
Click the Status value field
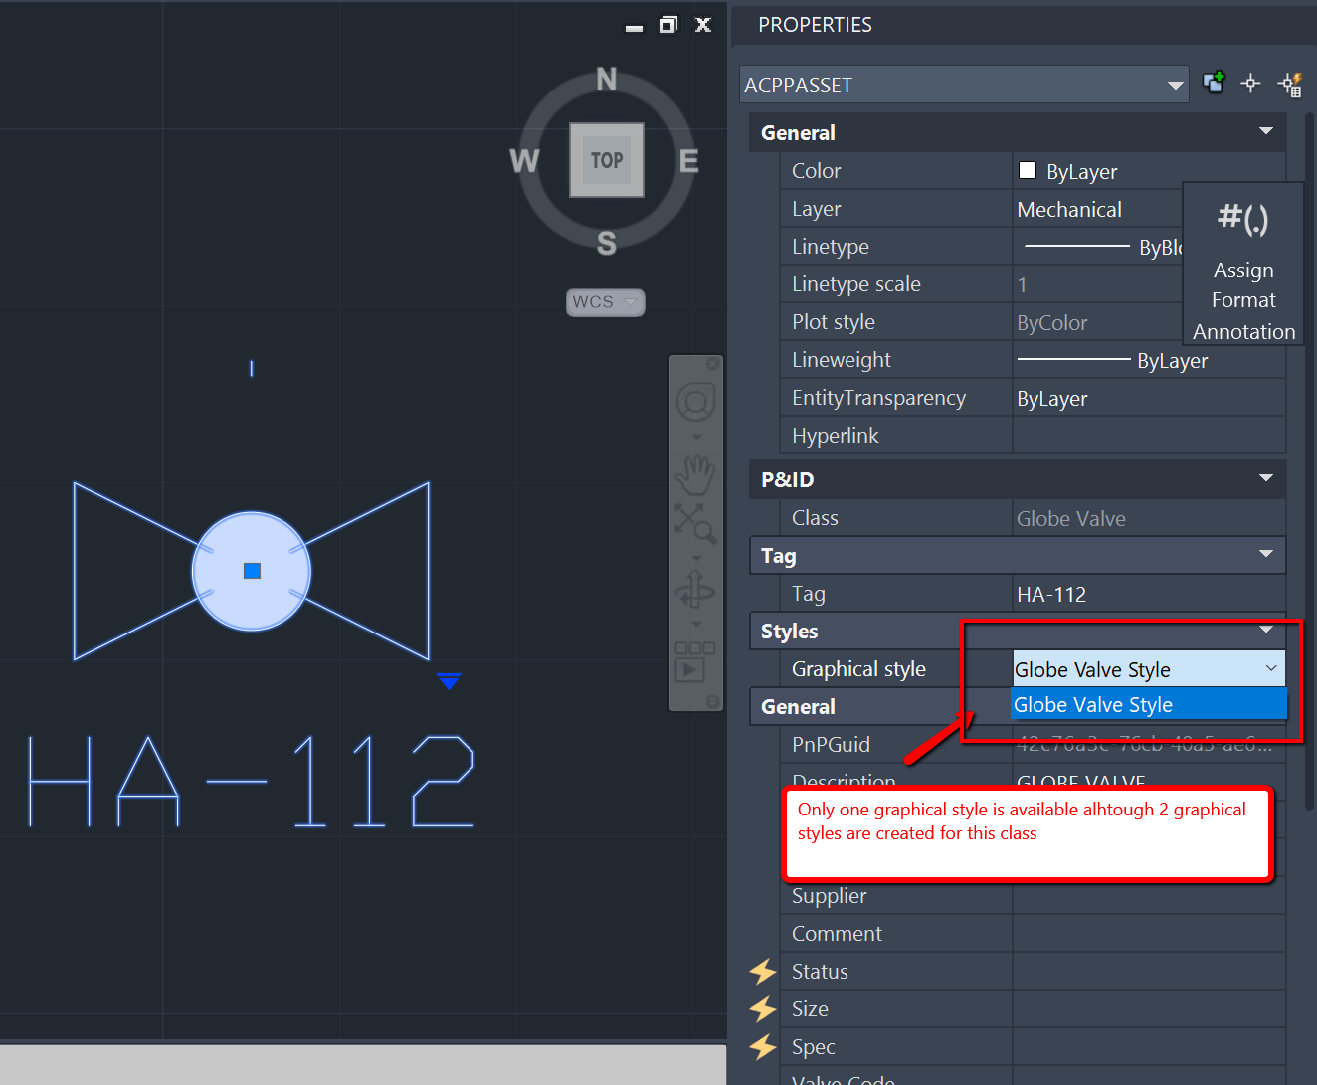pos(1149,971)
